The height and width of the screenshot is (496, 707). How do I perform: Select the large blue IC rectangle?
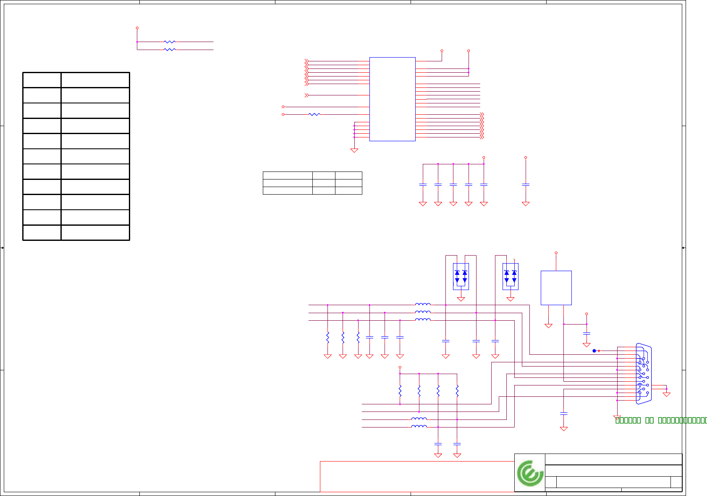393,99
